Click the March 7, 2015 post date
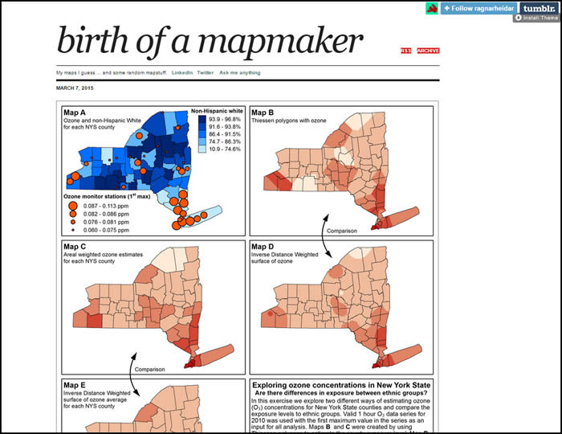The height and width of the screenshot is (434, 562). pyautogui.click(x=76, y=88)
